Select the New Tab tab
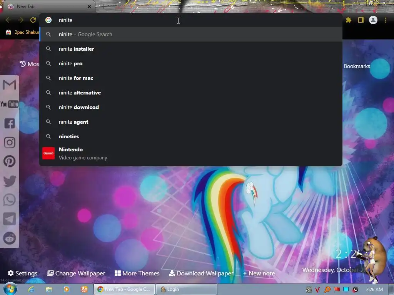This screenshot has height=295, width=394. [48, 7]
